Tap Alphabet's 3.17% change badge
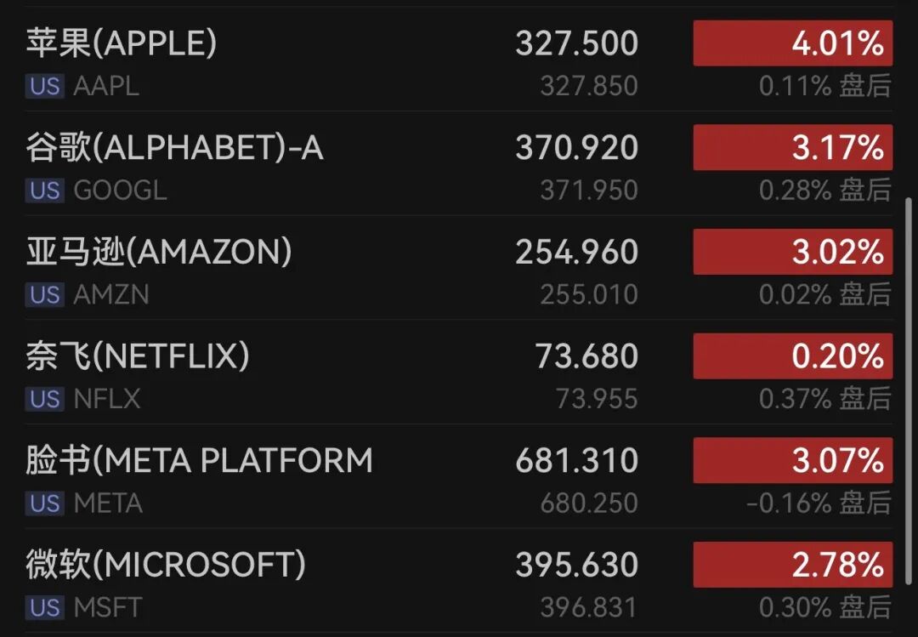 793,147
